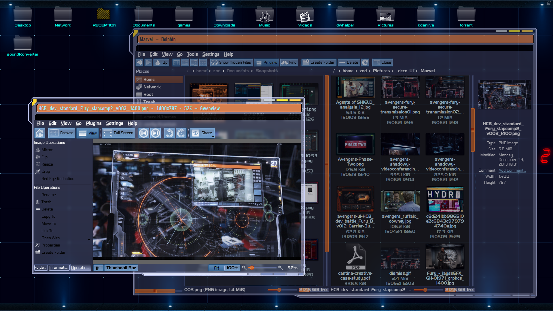Rotate image right in Gwenview
The height and width of the screenshot is (311, 553).
tap(181, 133)
